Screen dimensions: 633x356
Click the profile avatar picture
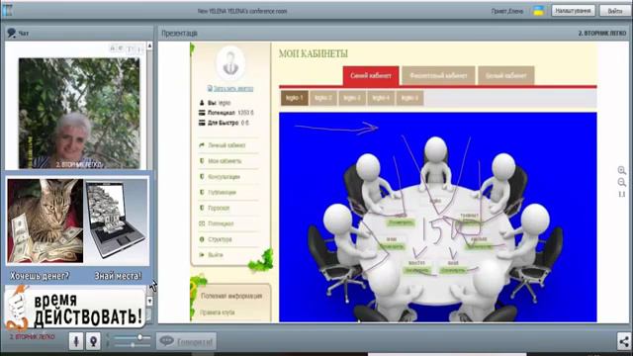tap(230, 63)
